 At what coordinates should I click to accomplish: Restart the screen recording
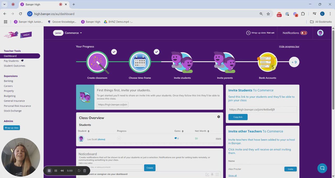coord(79,171)
